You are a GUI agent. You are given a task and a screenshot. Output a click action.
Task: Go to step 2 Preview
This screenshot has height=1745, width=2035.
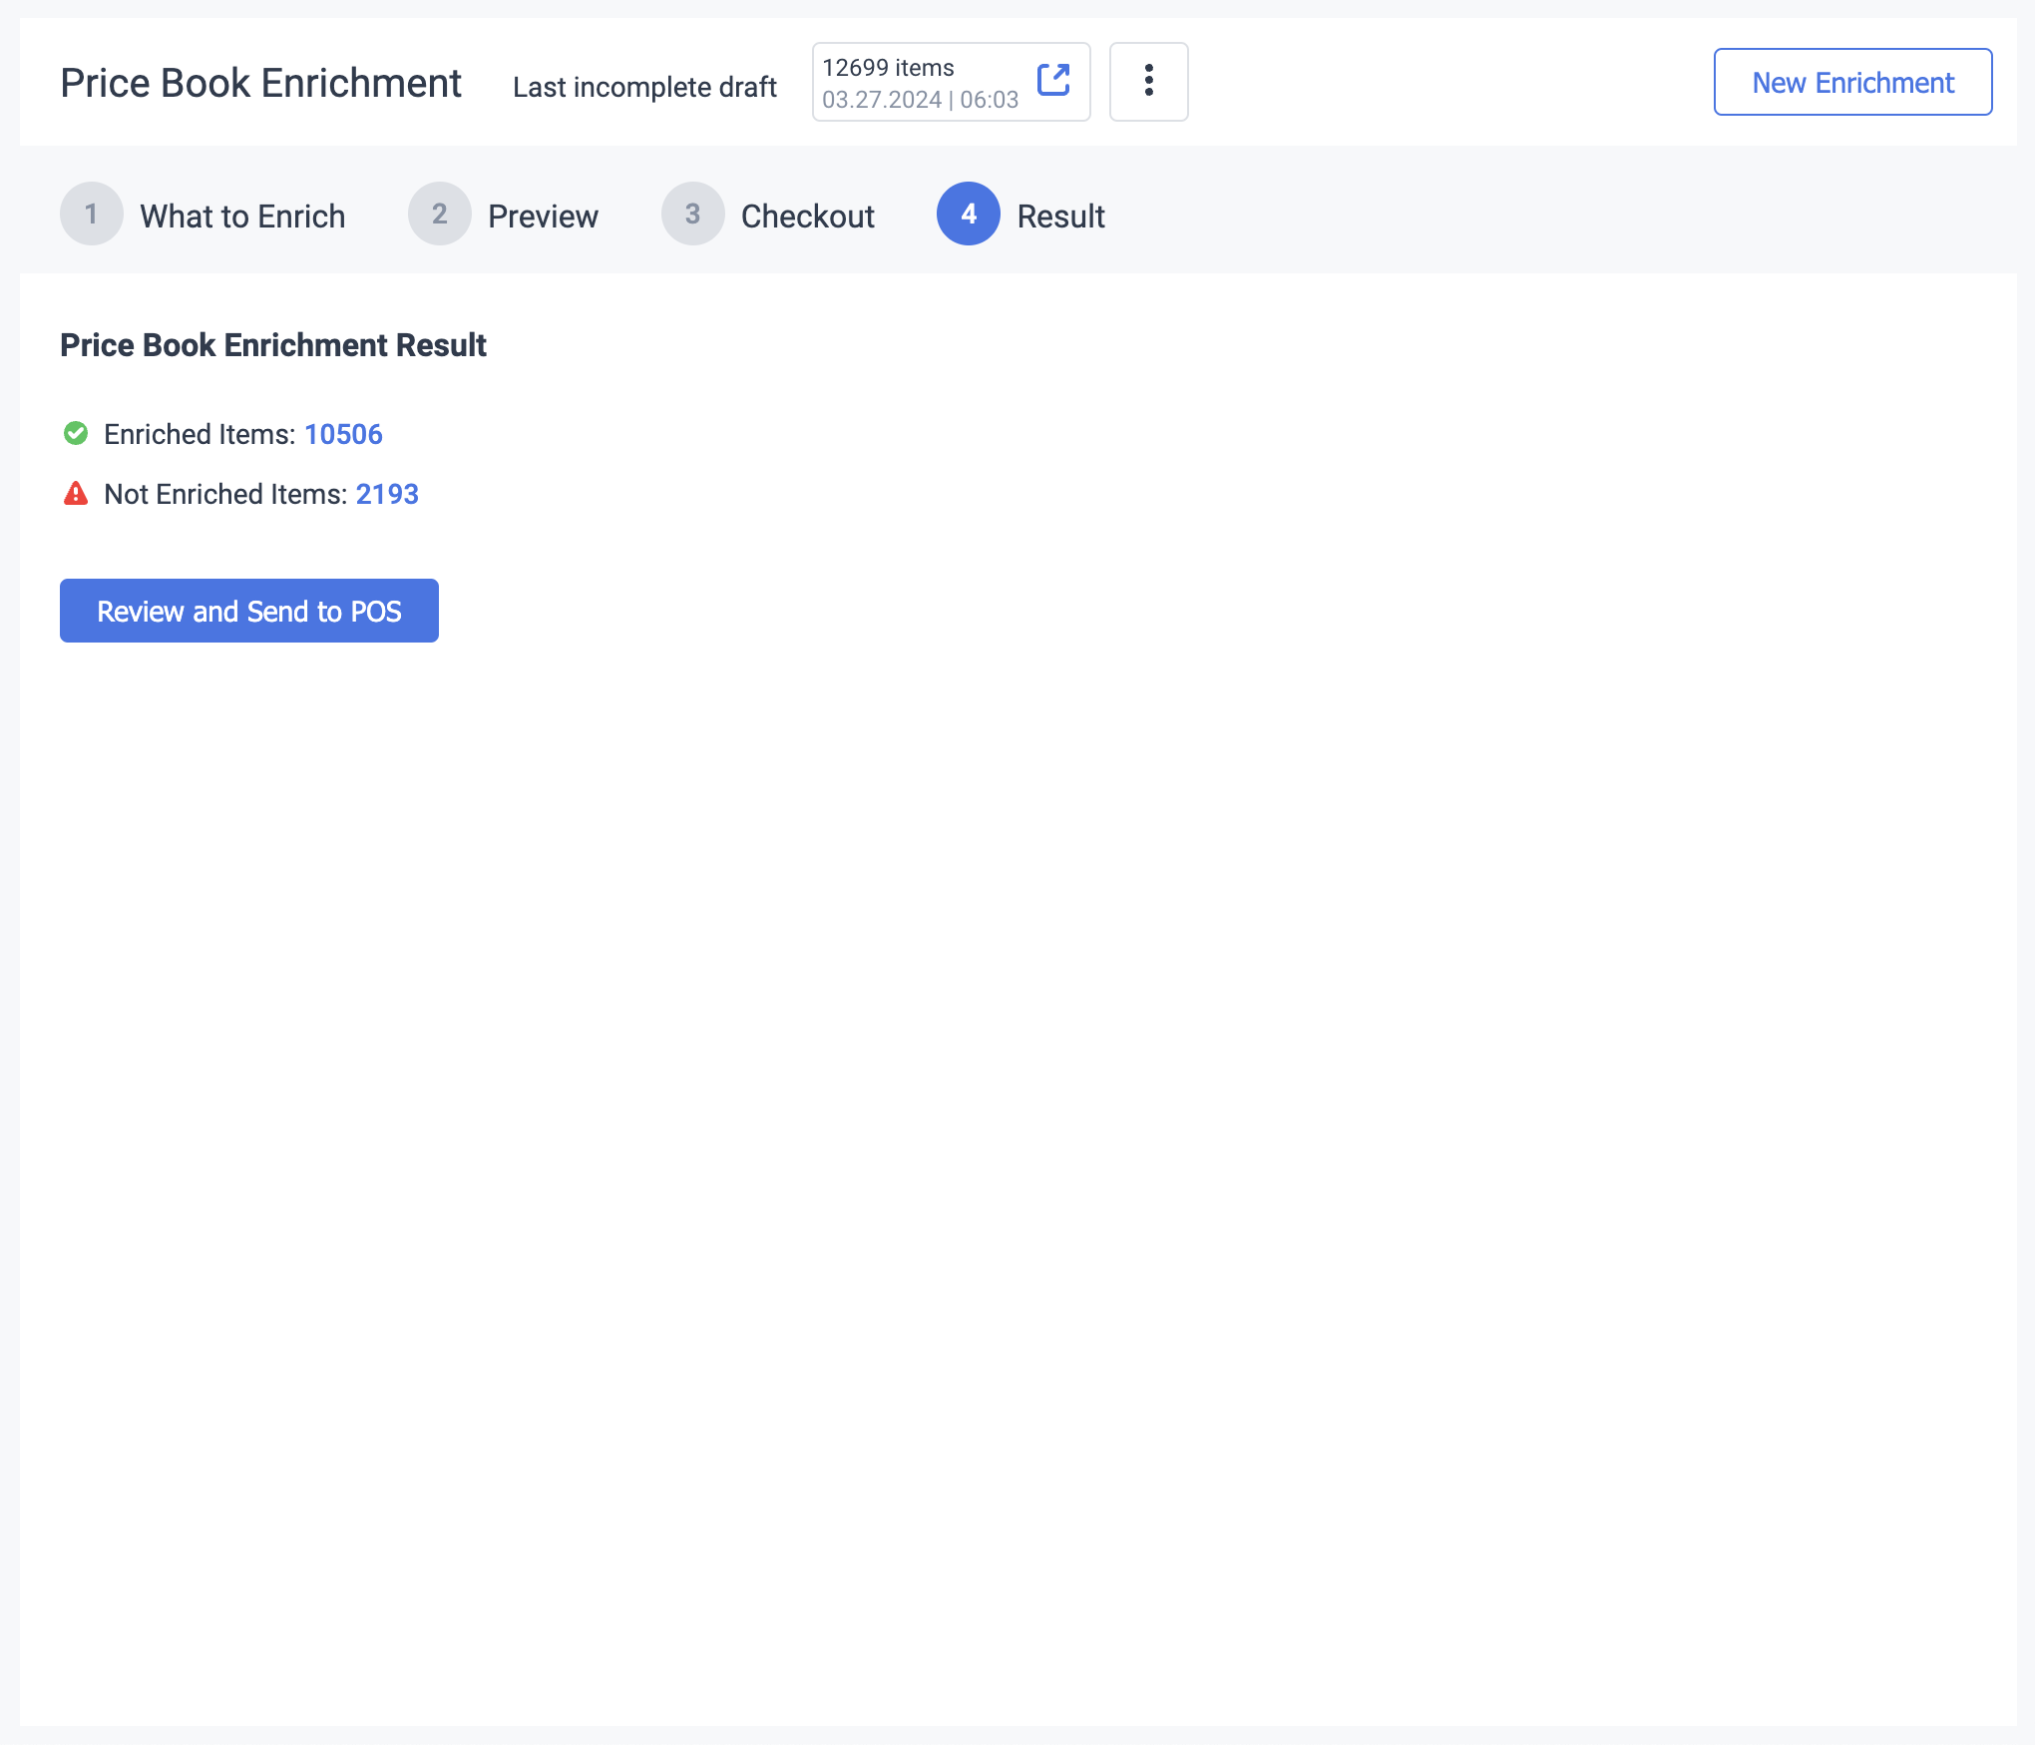(503, 215)
